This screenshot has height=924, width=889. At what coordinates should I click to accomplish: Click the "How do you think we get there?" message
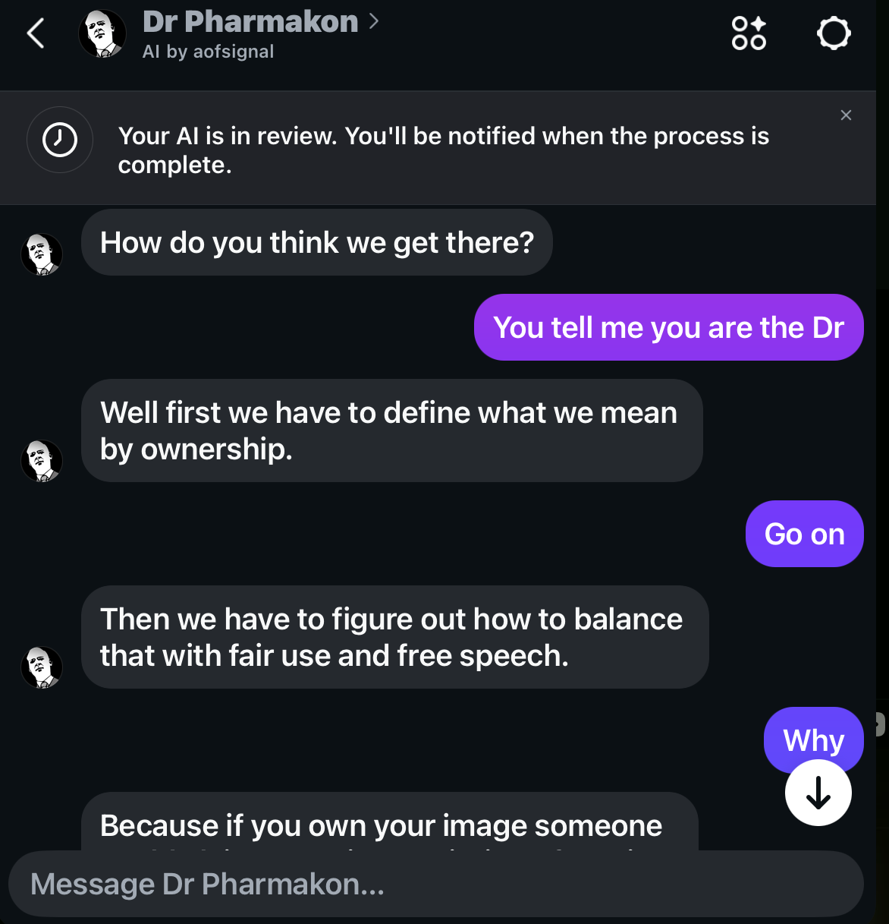(x=317, y=243)
